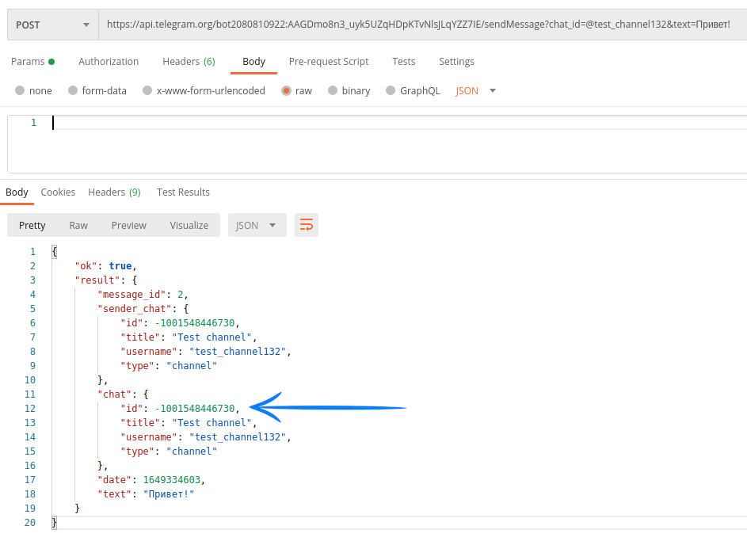Image resolution: width=747 pixels, height=541 pixels.
Task: Click the "chat" key on line 11
Action: click(114, 394)
